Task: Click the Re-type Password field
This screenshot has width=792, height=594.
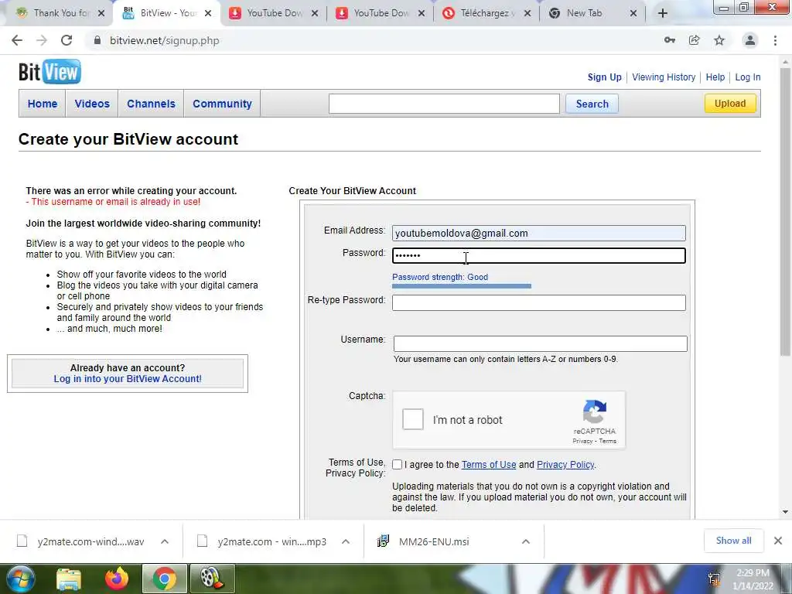Action: pos(539,302)
